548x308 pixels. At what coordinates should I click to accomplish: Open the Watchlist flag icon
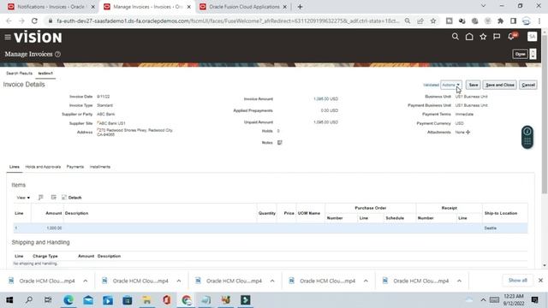(497, 37)
